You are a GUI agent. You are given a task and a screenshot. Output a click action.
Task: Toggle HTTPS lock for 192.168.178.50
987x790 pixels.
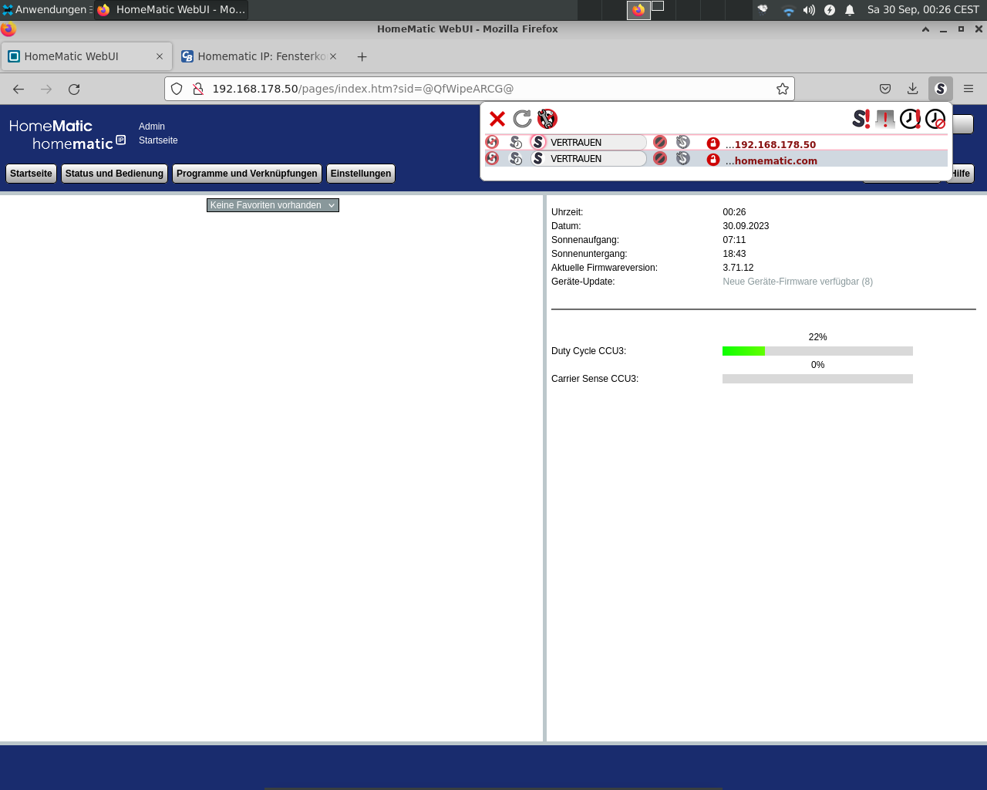click(x=713, y=143)
